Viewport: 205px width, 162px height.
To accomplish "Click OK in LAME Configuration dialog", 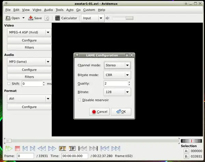I will click(121, 112).
